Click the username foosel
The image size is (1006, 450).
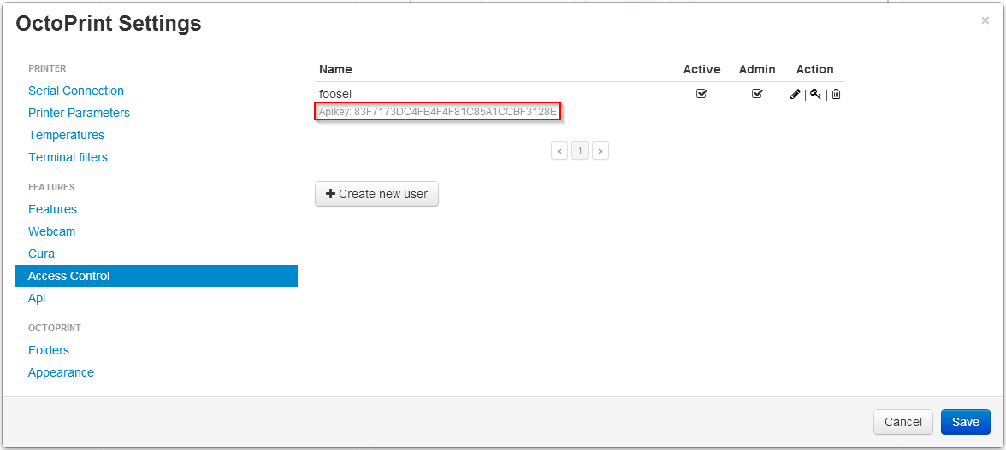335,94
